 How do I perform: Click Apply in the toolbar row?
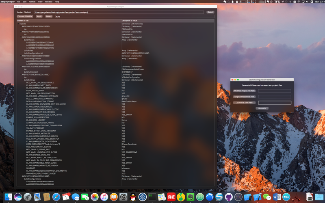[39, 16]
